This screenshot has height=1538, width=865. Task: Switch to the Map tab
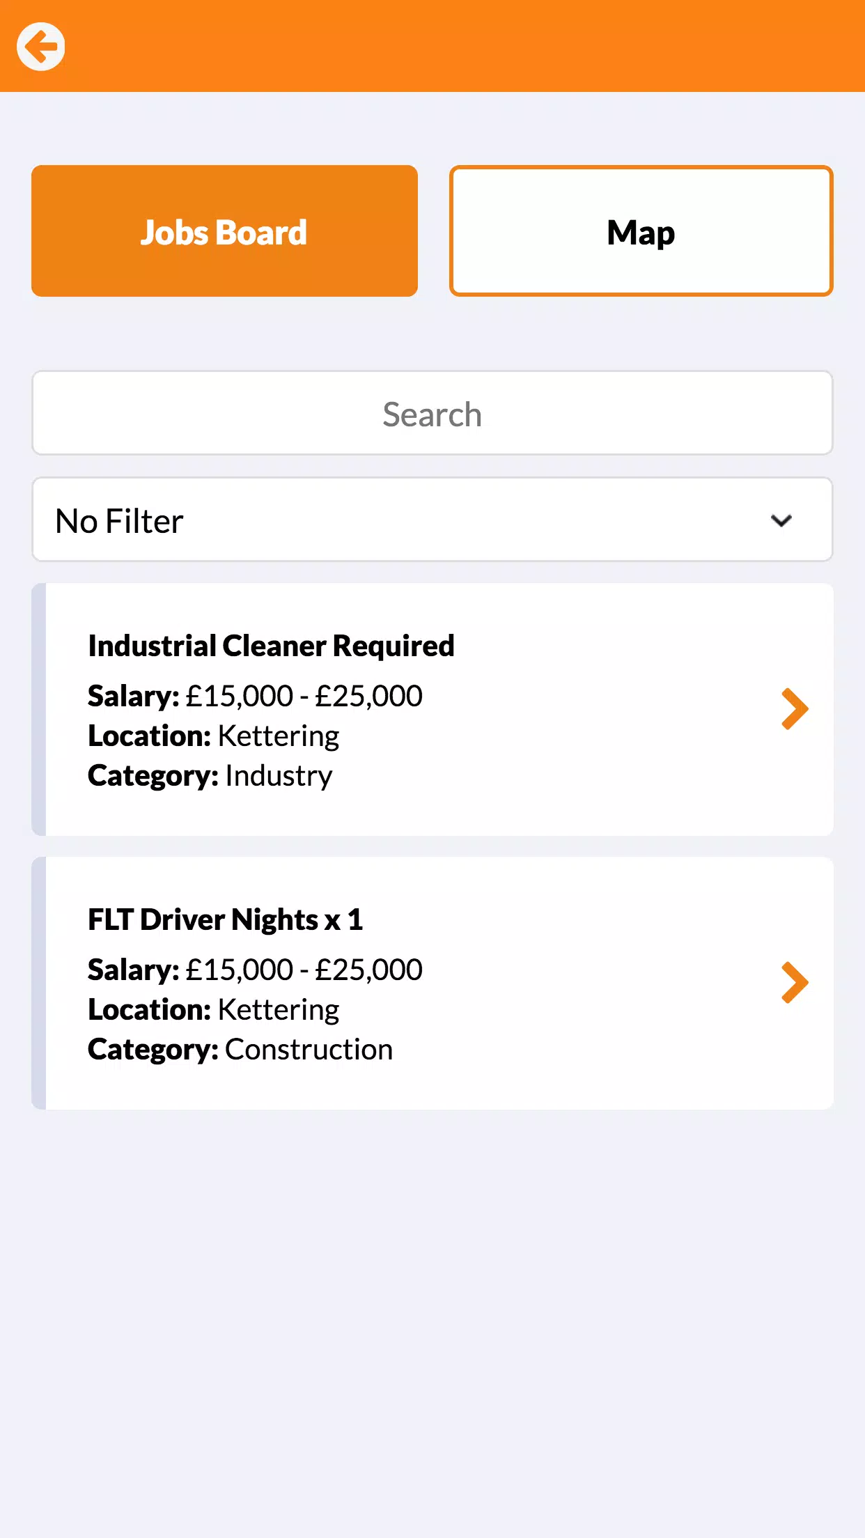point(641,231)
